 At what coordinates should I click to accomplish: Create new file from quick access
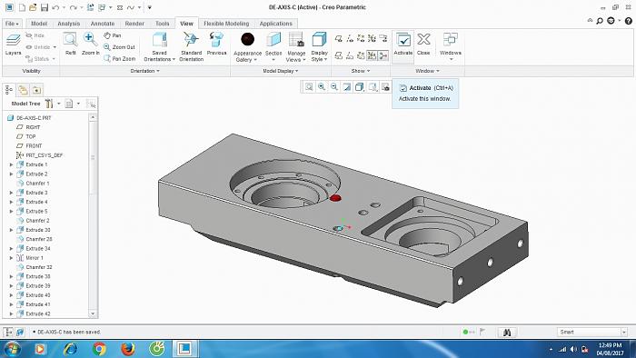pyautogui.click(x=23, y=7)
